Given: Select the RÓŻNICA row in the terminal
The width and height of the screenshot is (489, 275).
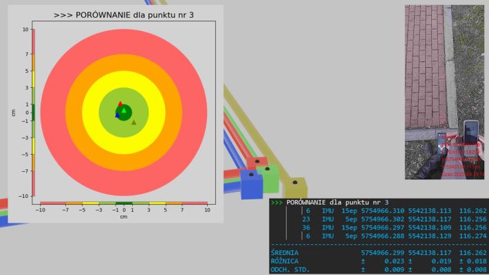Looking at the screenshot, I should 378,261.
